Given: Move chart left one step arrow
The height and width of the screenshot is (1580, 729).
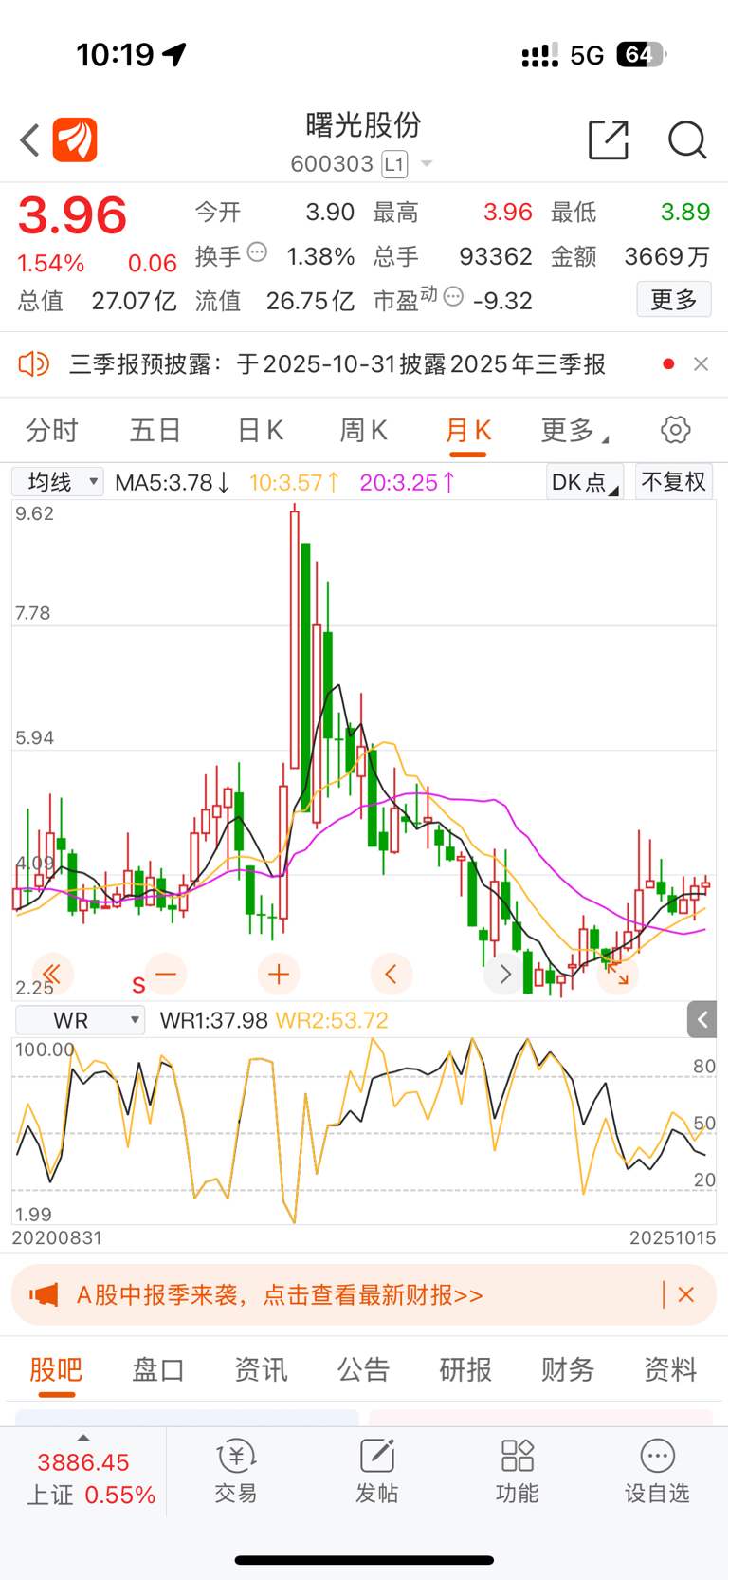Looking at the screenshot, I should (391, 974).
